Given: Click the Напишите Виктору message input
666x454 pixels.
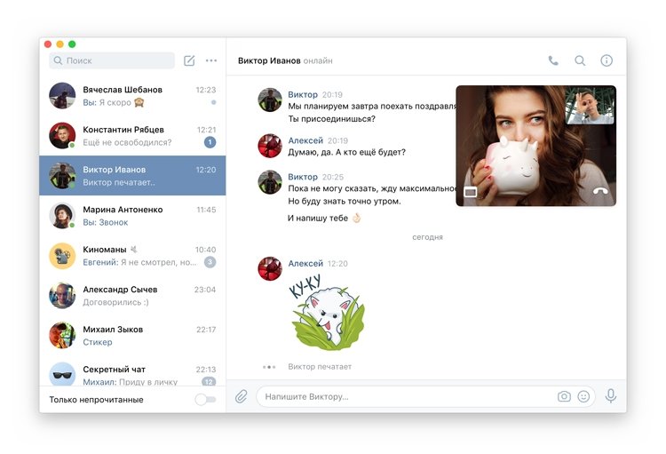Looking at the screenshot, I should click(x=408, y=396).
